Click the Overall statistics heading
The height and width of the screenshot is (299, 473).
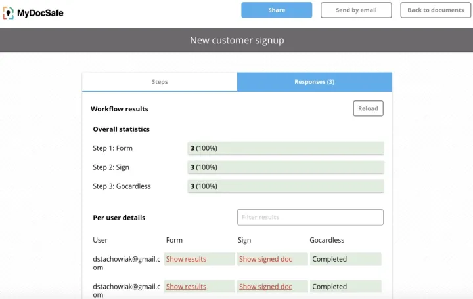[x=122, y=129]
